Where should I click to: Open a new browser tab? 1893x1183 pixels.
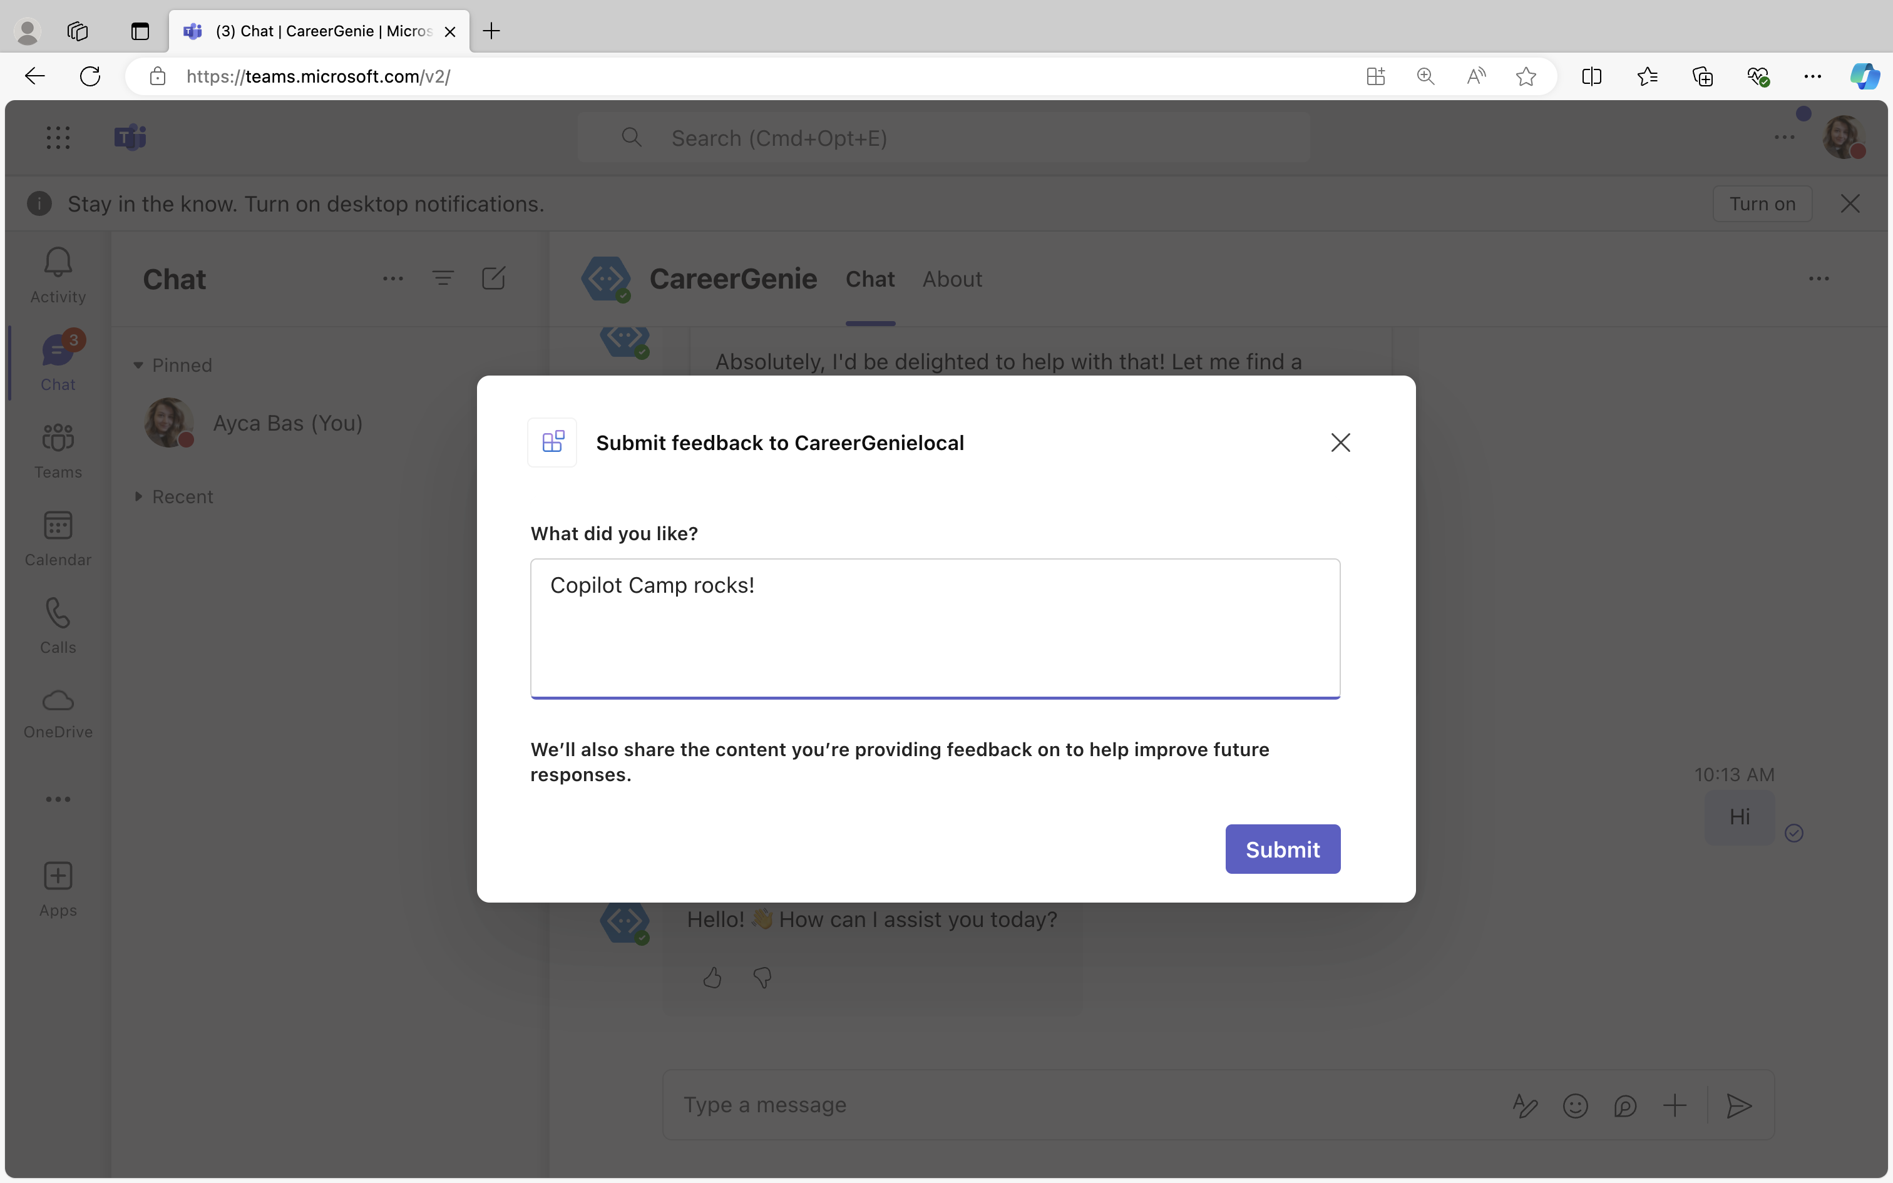pos(491,31)
